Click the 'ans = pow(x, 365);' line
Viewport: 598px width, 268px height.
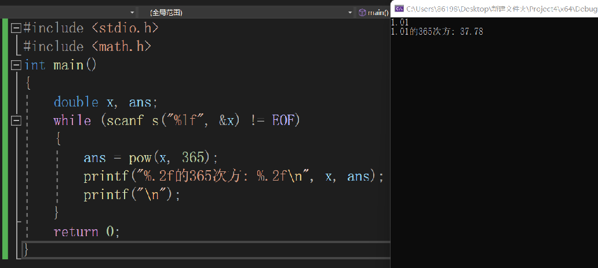[x=151, y=158]
